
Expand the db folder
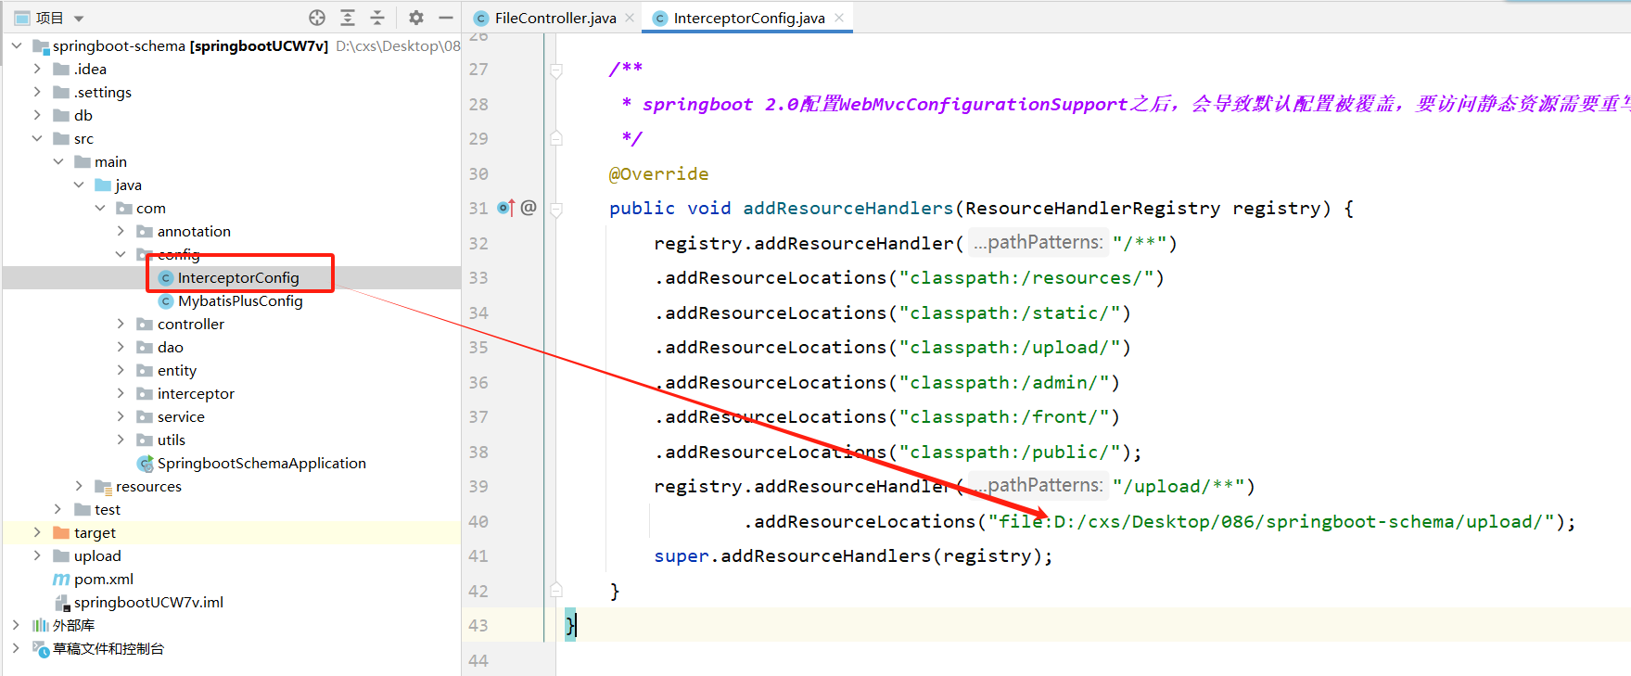(37, 115)
